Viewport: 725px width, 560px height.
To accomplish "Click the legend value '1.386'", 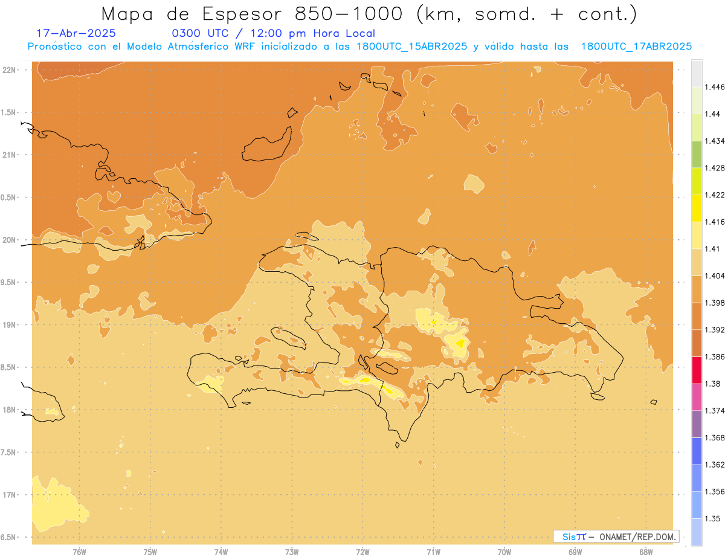I will pyautogui.click(x=714, y=357).
